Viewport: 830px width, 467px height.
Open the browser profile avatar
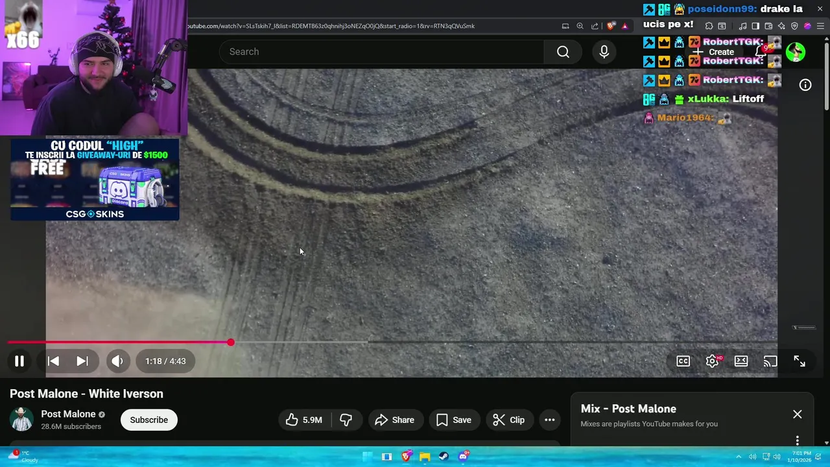point(807,26)
